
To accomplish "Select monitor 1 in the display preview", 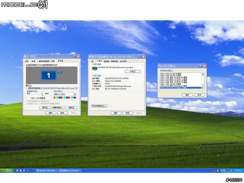I will (48, 75).
